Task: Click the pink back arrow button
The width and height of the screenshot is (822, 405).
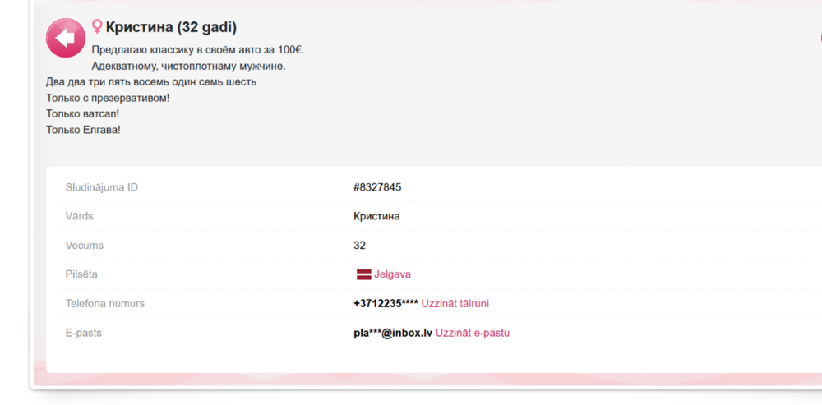Action: 66,38
